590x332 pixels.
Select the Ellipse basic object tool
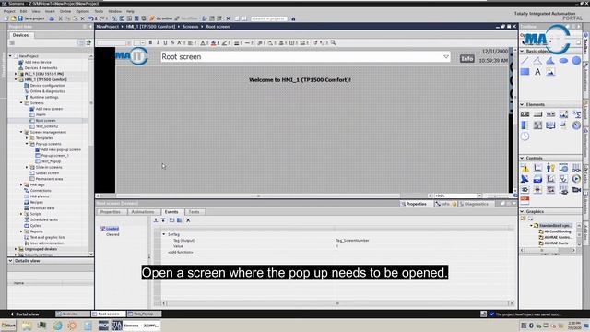point(563,61)
